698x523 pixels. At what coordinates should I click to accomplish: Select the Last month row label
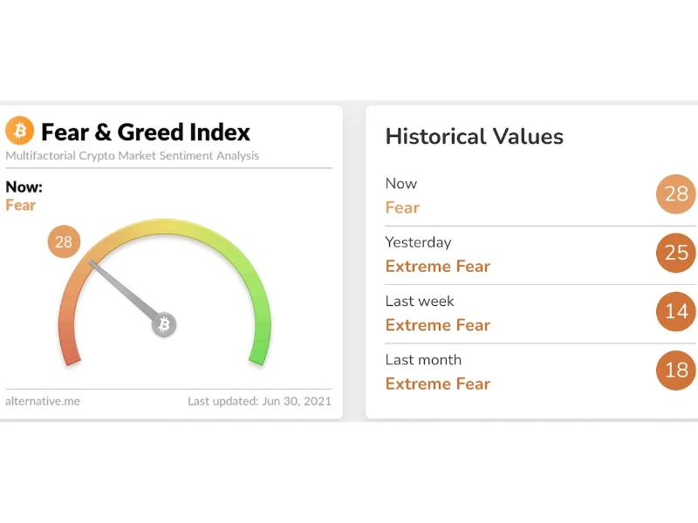tap(423, 359)
